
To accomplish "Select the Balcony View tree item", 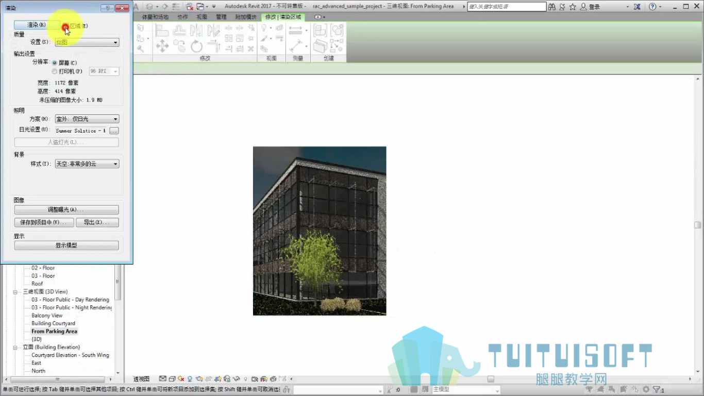I will tap(47, 316).
